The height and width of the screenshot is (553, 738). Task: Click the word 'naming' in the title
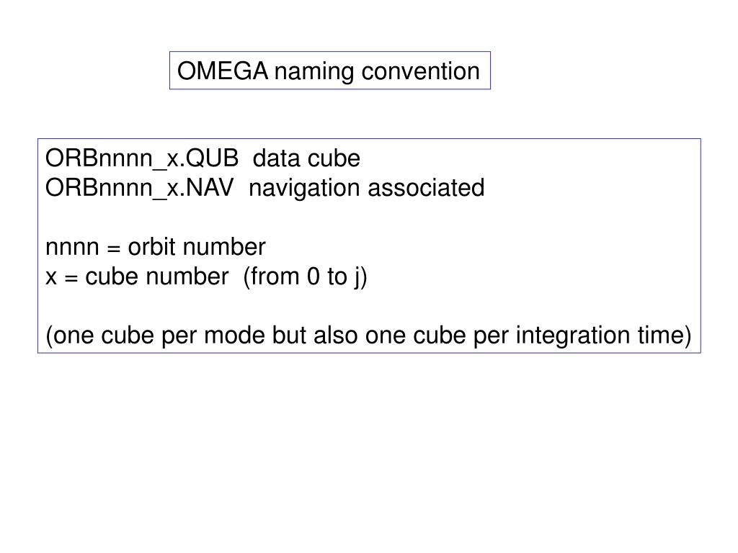tap(314, 73)
